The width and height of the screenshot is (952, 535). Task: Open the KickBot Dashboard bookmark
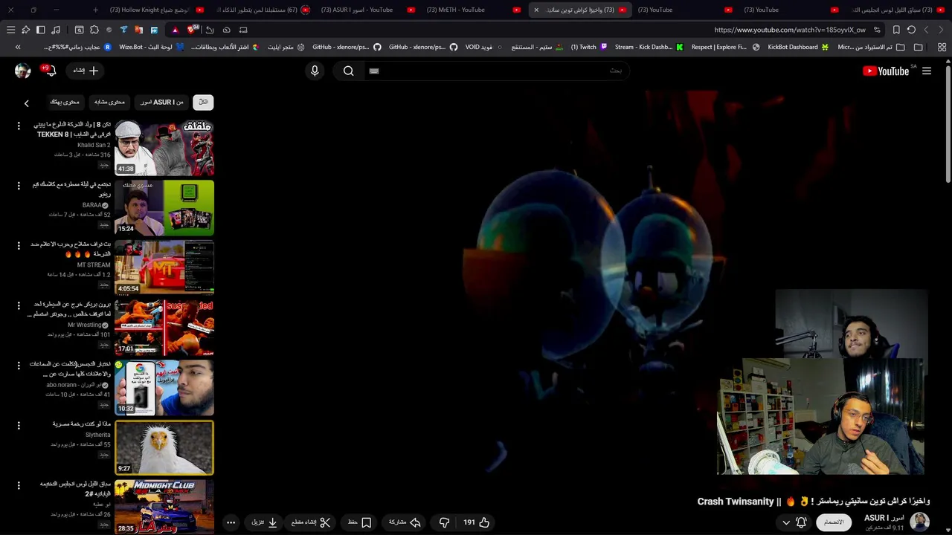coord(798,47)
